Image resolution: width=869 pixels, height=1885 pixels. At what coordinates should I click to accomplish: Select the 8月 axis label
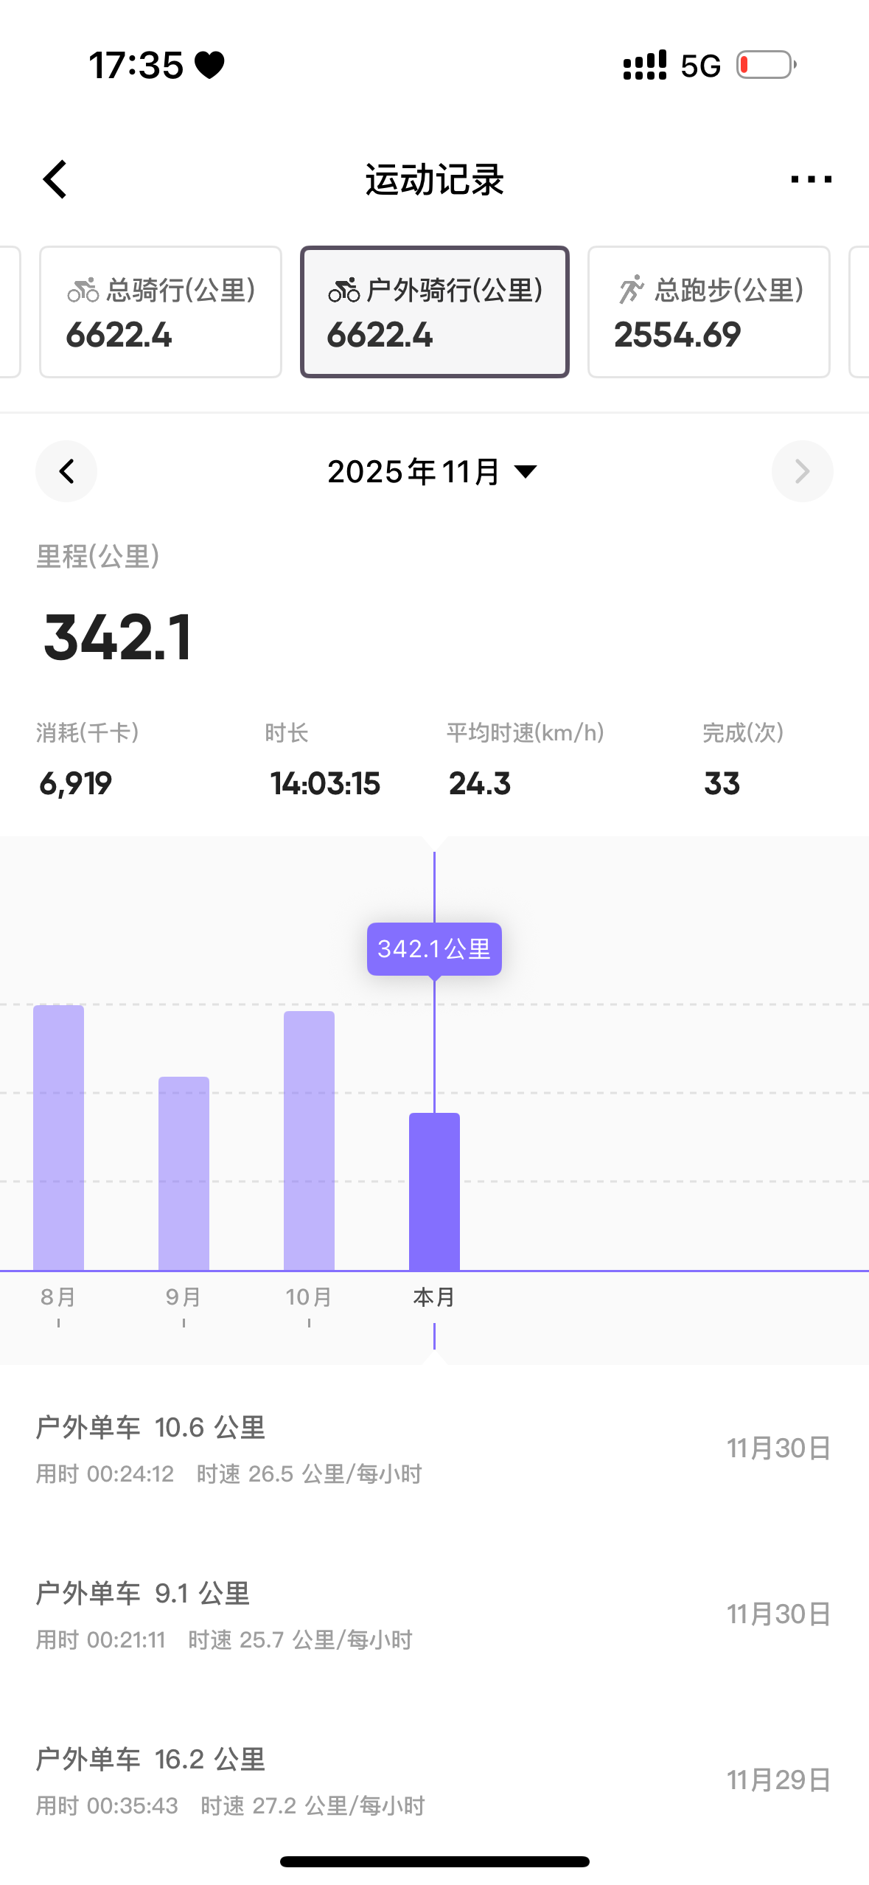coord(58,1297)
